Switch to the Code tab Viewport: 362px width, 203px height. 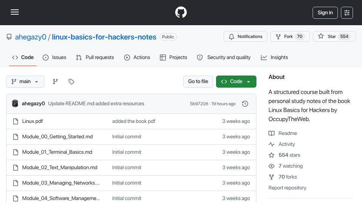click(x=23, y=57)
